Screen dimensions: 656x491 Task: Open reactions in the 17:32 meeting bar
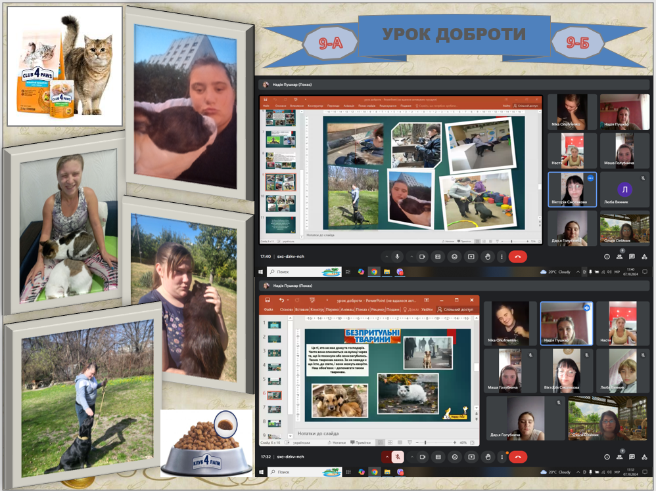tap(455, 457)
